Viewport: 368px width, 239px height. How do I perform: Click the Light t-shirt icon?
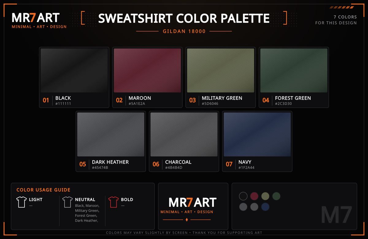(x=21, y=202)
